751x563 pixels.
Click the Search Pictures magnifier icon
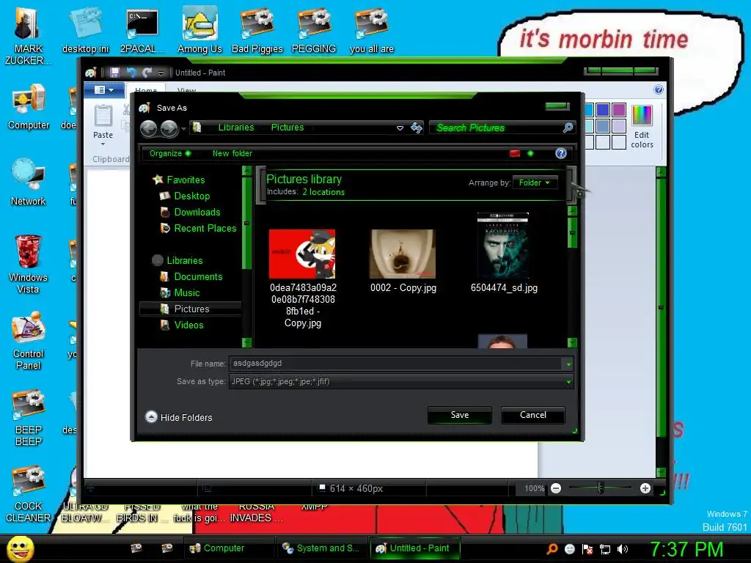[568, 128]
